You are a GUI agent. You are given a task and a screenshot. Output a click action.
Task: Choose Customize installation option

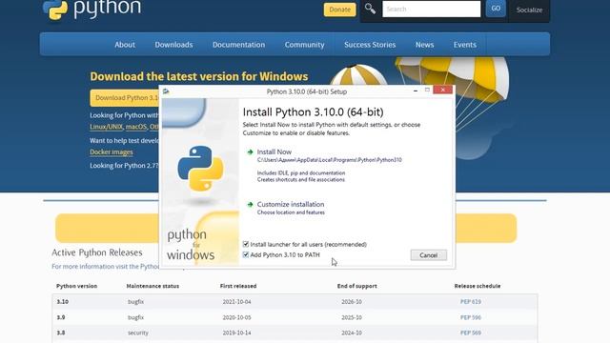(x=290, y=204)
